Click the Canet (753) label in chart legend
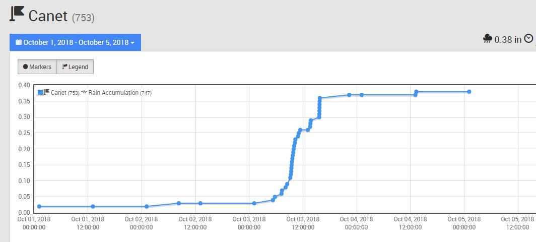536x242 pixels. [x=65, y=93]
